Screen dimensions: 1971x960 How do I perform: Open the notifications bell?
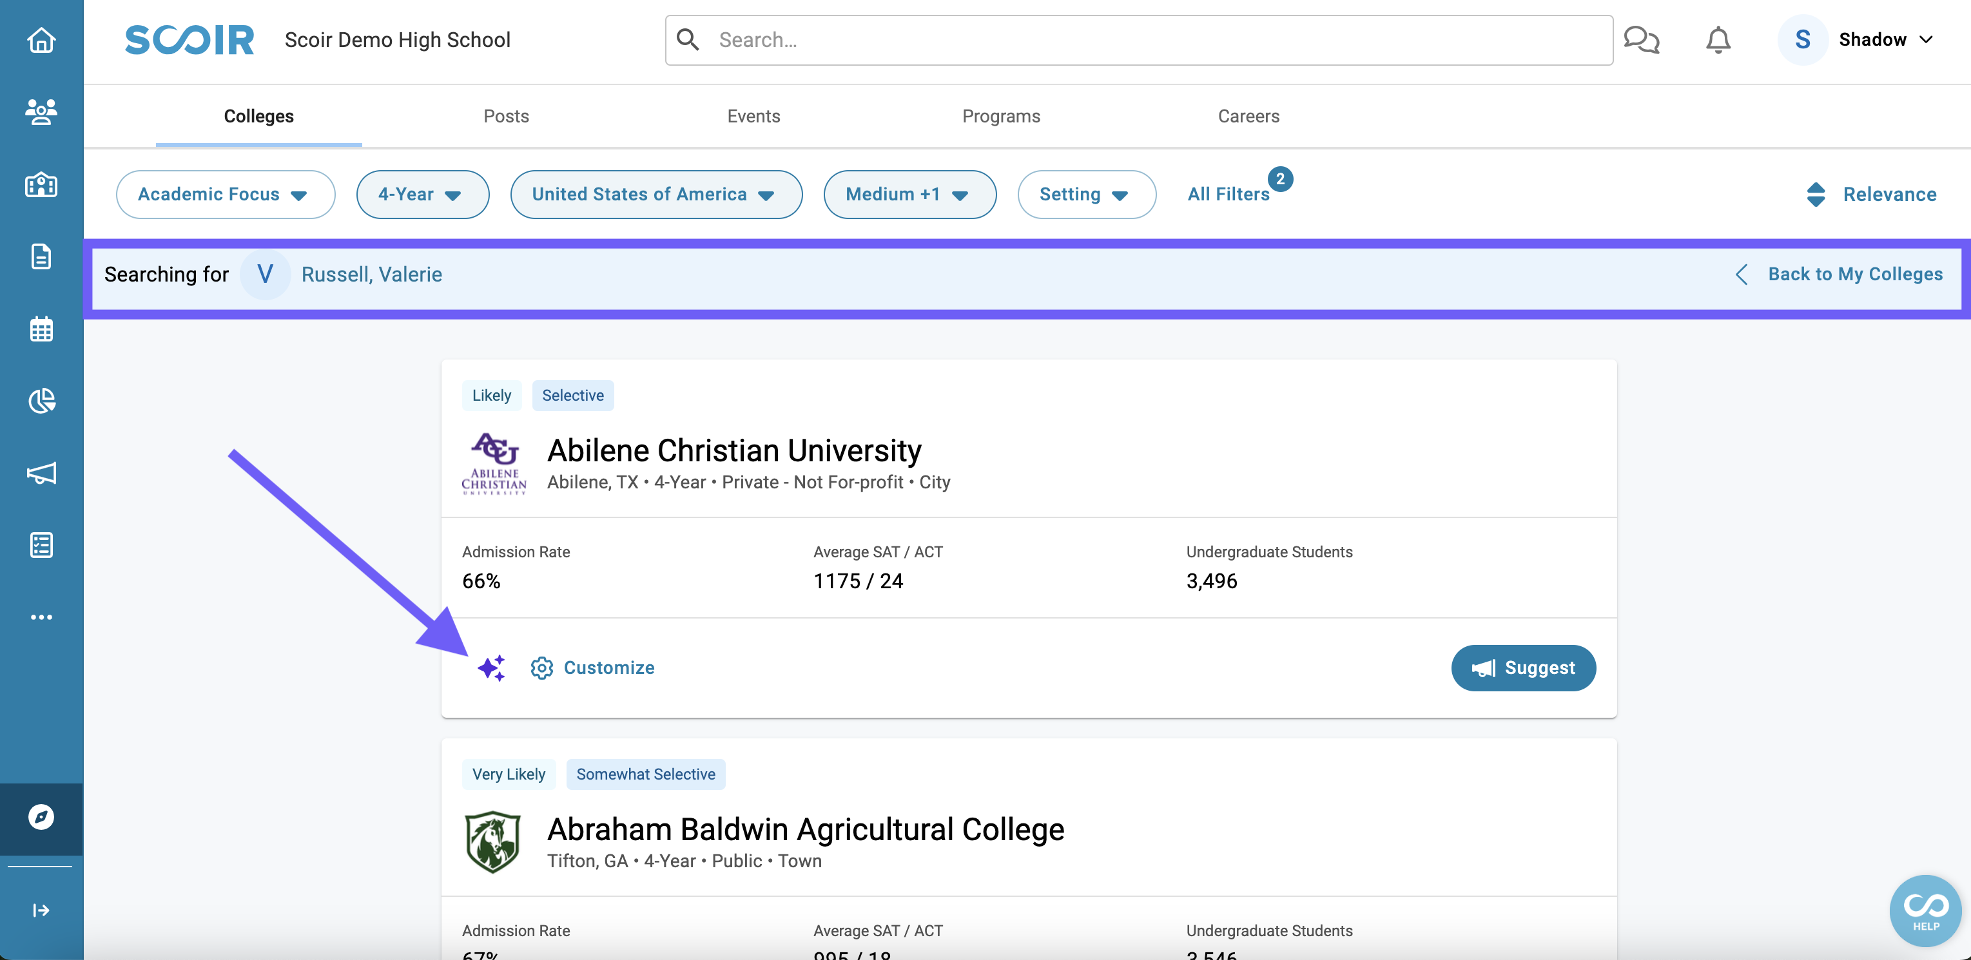1718,40
